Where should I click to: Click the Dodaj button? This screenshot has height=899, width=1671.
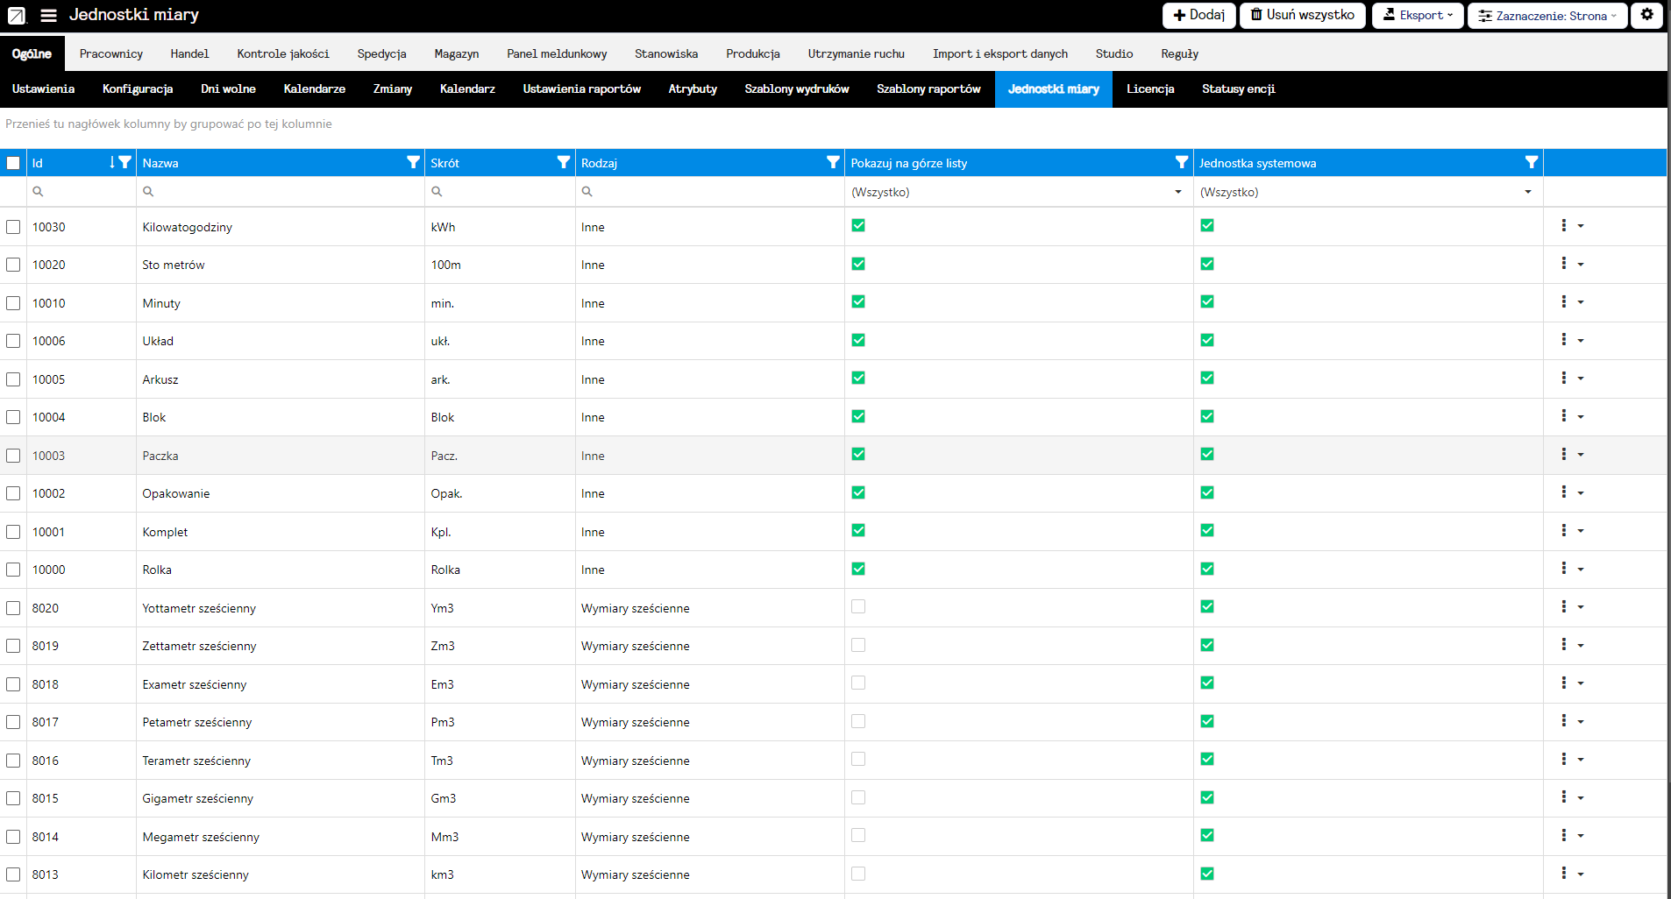(1198, 15)
